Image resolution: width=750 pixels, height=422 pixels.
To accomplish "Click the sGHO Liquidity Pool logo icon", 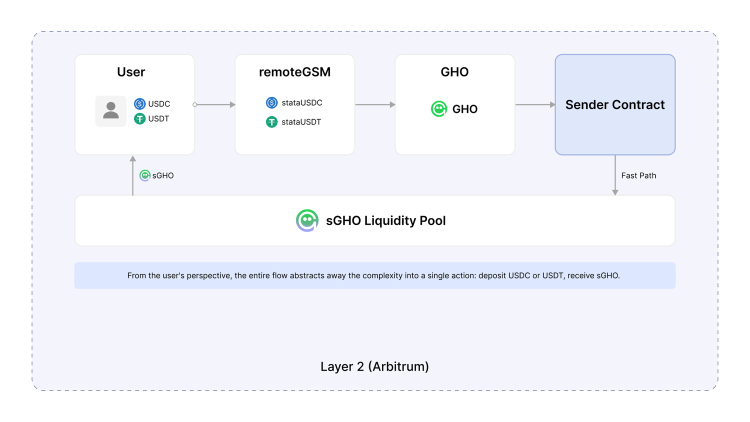I will coord(307,220).
